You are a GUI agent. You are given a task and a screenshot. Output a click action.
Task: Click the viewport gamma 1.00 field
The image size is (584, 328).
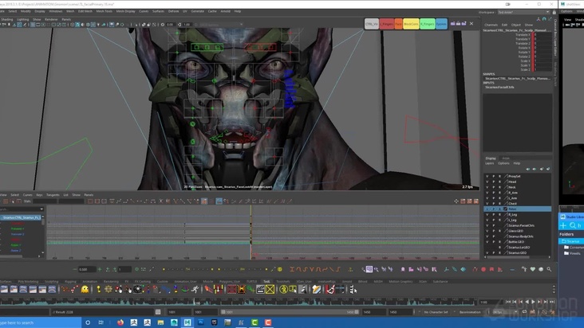click(187, 25)
